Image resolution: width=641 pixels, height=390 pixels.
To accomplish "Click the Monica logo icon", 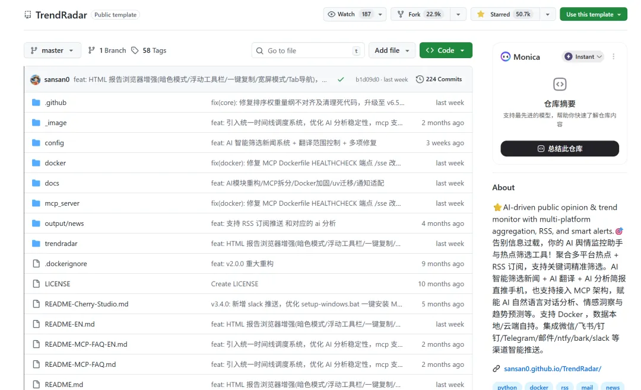I will click(x=505, y=57).
